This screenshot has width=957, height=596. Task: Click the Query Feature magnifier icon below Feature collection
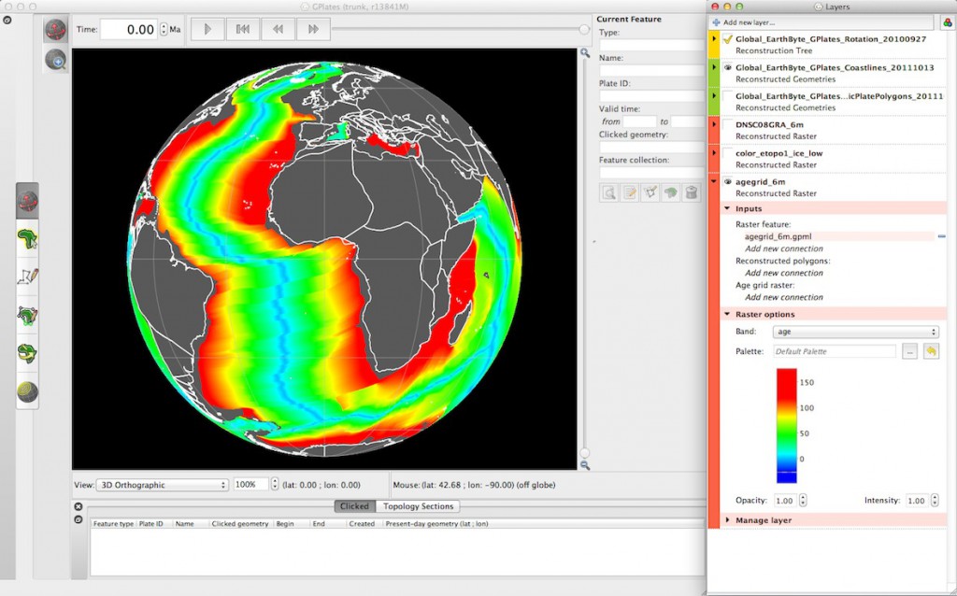click(x=609, y=192)
